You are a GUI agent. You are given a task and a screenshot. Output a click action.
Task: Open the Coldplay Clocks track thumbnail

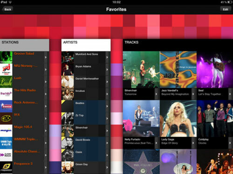215,118
